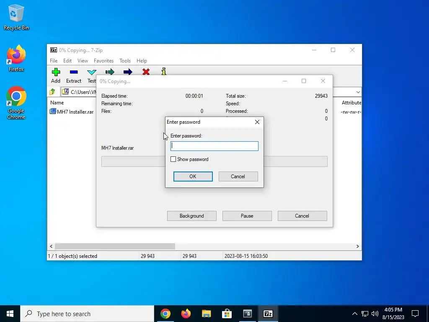429x322 pixels.
Task: Click the taskbar search box
Action: coord(87,314)
